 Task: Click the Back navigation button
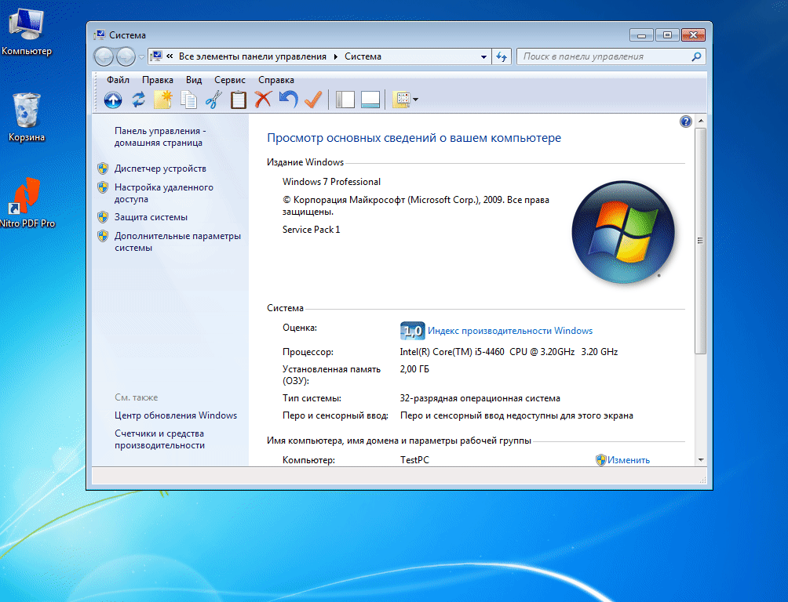[104, 56]
